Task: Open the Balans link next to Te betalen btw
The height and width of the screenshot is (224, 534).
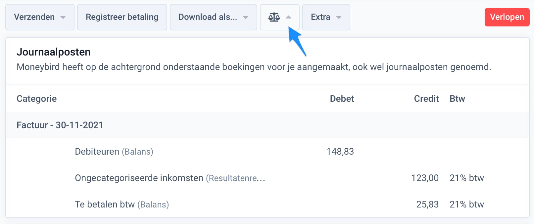Action: (153, 204)
